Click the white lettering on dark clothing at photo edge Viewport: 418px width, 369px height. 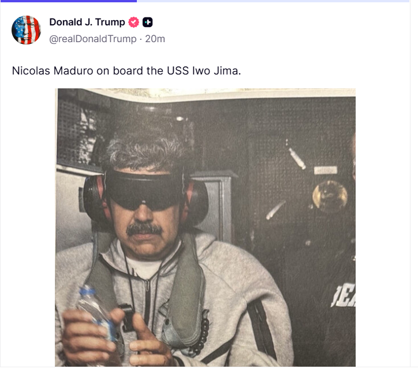pyautogui.click(x=344, y=296)
